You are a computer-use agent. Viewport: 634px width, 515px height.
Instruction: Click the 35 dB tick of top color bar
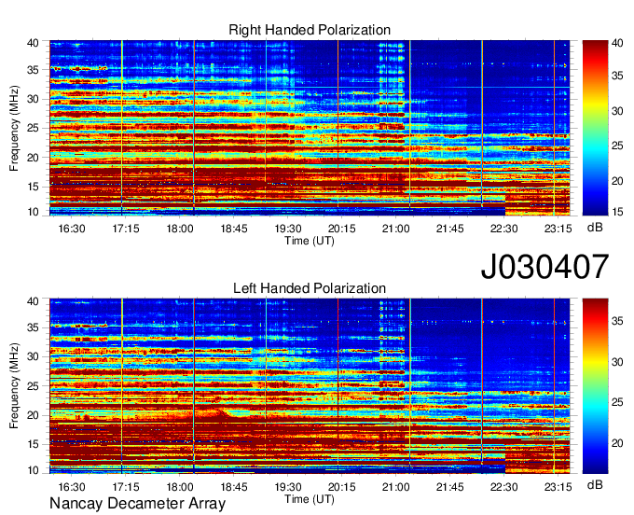[617, 76]
